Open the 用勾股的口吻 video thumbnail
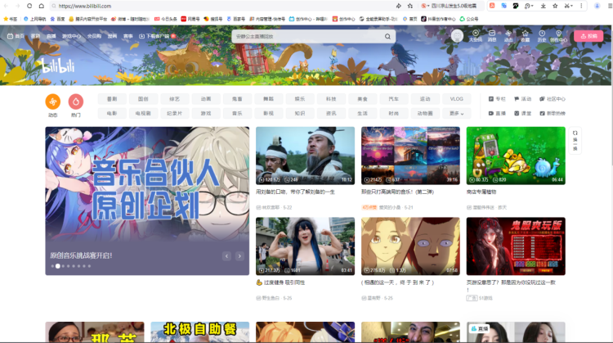 (305, 155)
